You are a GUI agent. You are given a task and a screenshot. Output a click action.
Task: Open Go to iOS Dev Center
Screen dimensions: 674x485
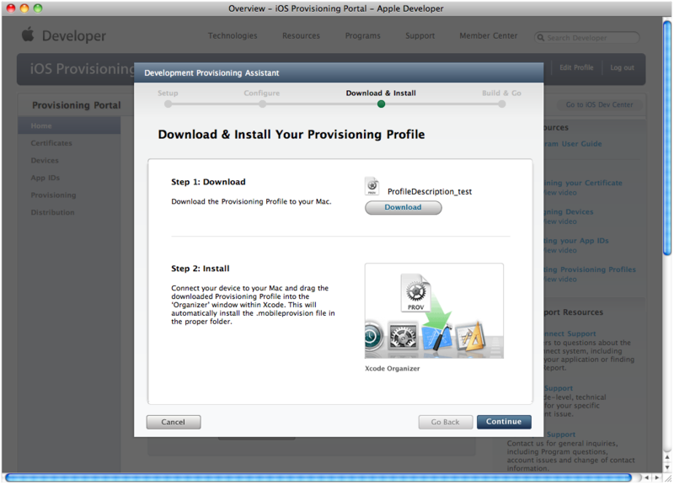pyautogui.click(x=599, y=104)
